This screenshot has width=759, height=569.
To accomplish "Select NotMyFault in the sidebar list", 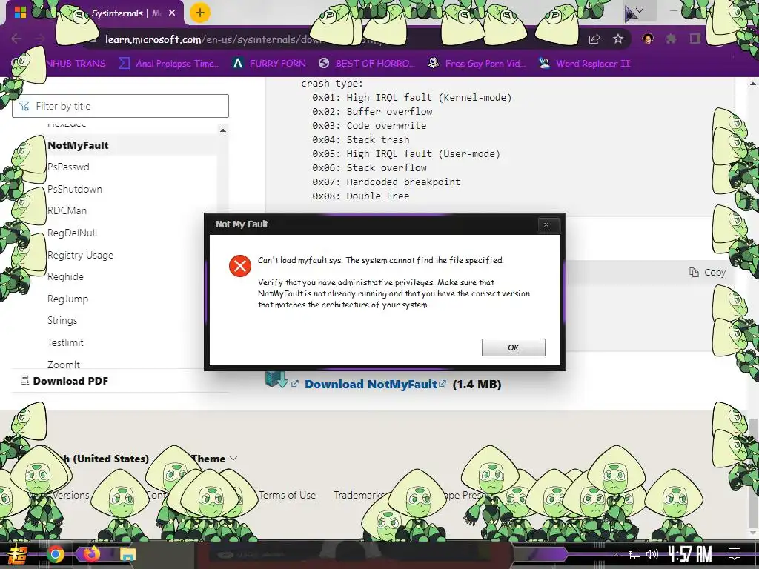I will coord(78,145).
